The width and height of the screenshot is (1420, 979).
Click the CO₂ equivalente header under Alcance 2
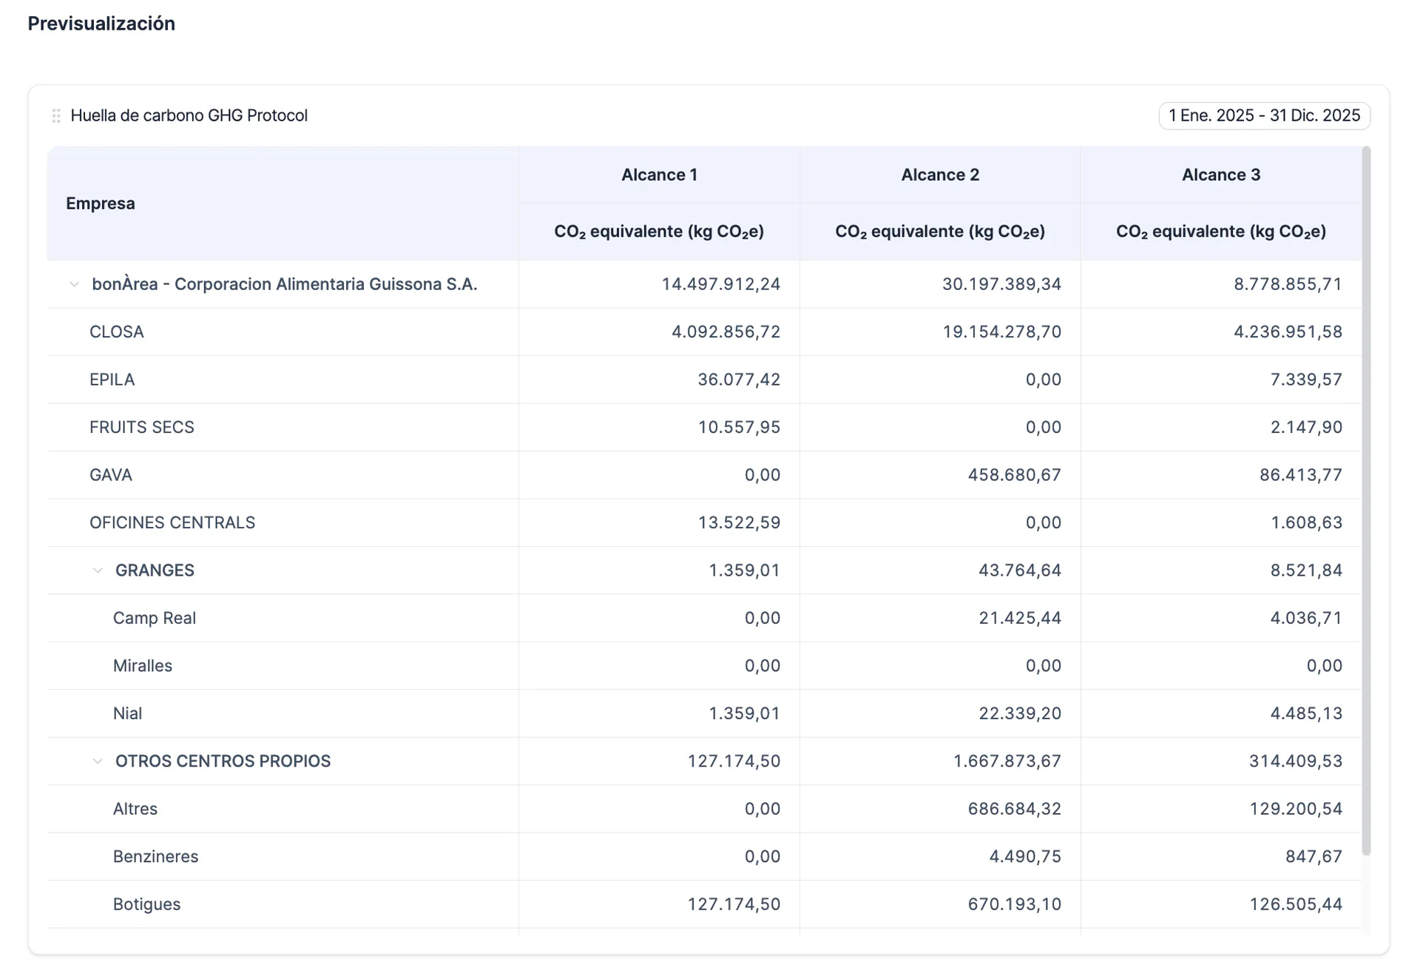(940, 232)
